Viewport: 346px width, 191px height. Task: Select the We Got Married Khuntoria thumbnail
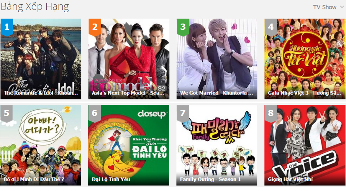[x=217, y=59]
